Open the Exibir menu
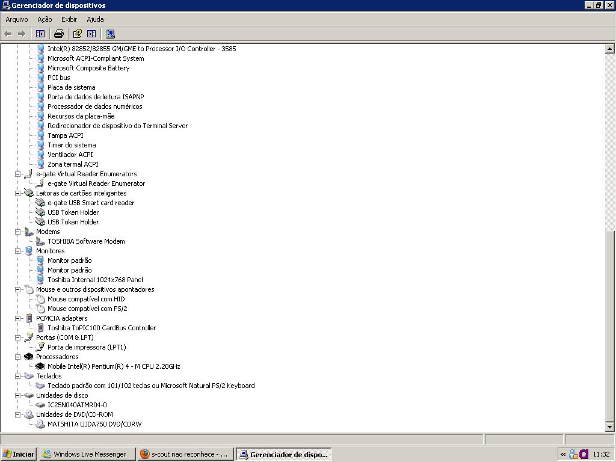 pos(69,19)
